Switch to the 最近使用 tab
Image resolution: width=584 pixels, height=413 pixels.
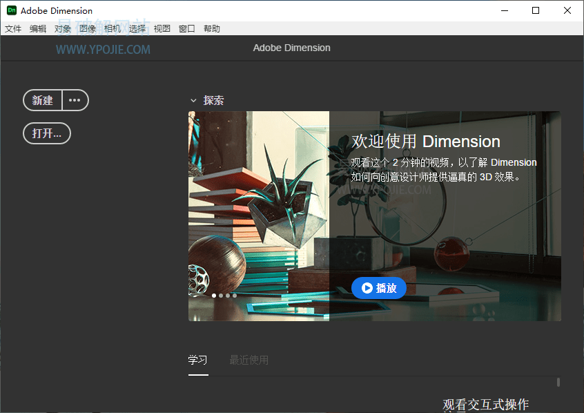click(x=249, y=360)
